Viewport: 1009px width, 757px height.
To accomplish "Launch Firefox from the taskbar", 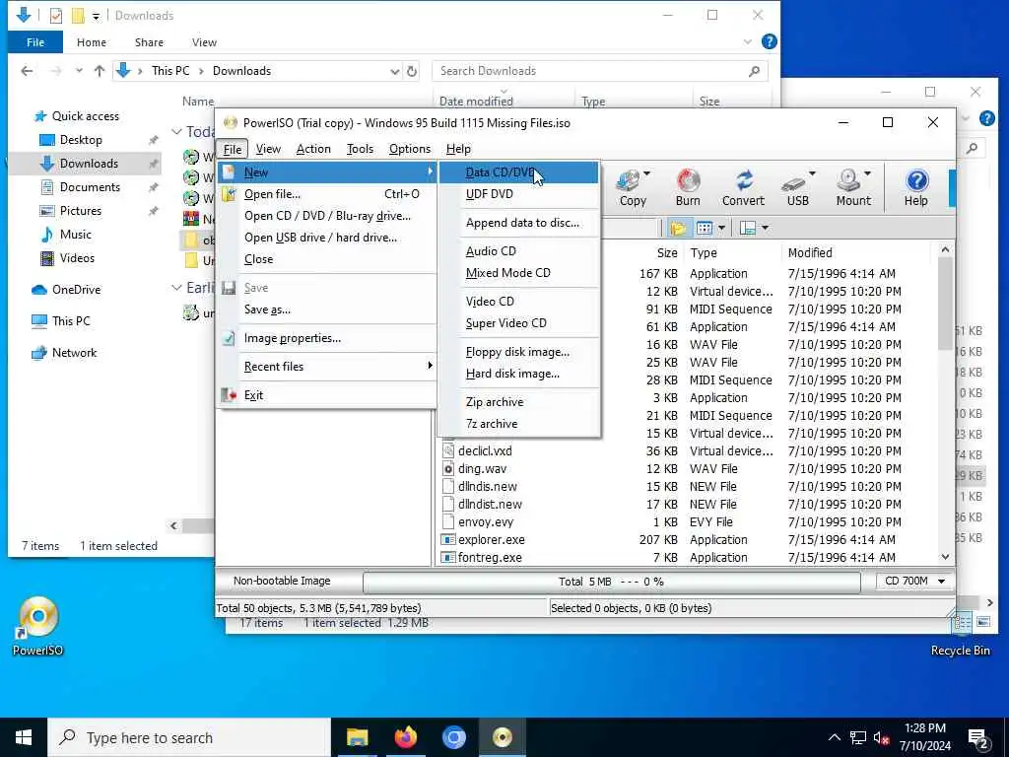I will (405, 737).
